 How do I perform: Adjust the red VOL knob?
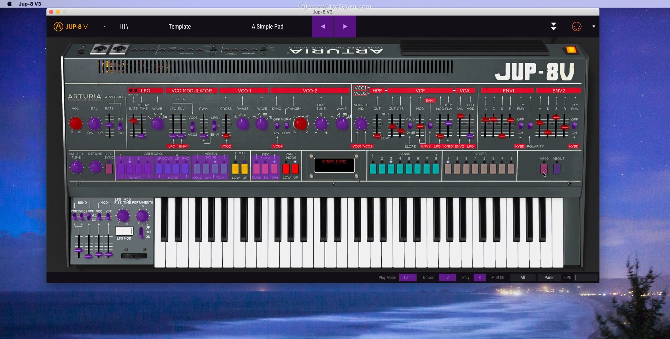coord(76,123)
